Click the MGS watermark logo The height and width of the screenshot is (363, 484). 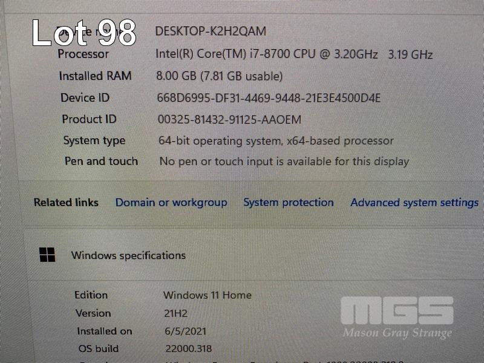point(397,310)
